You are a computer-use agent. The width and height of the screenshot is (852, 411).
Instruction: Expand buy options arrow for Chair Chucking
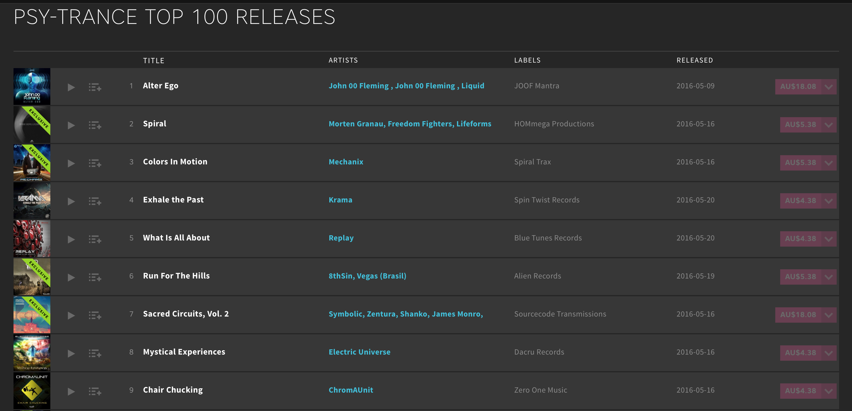click(829, 391)
